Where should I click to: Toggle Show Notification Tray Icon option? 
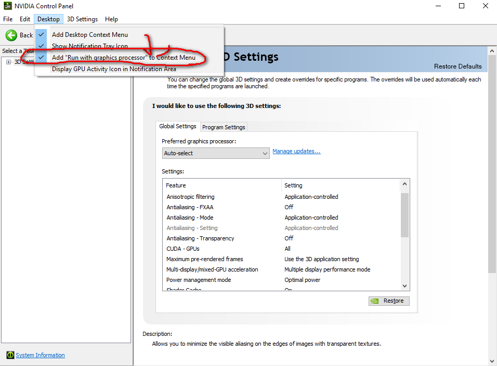(129, 46)
